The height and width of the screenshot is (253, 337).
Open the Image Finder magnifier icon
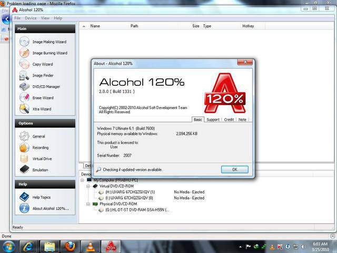(24, 75)
